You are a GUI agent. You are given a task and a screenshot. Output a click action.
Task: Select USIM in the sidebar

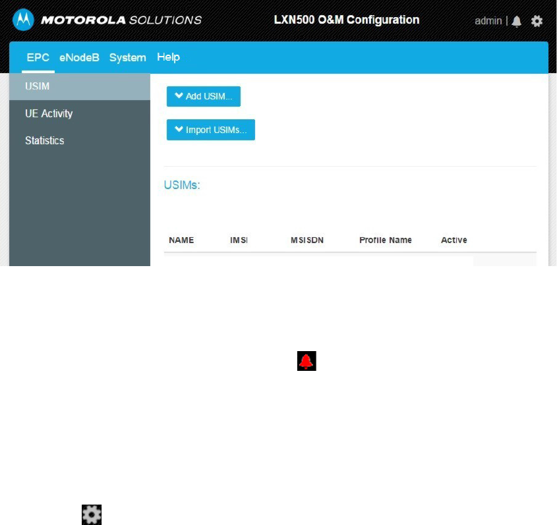point(80,86)
